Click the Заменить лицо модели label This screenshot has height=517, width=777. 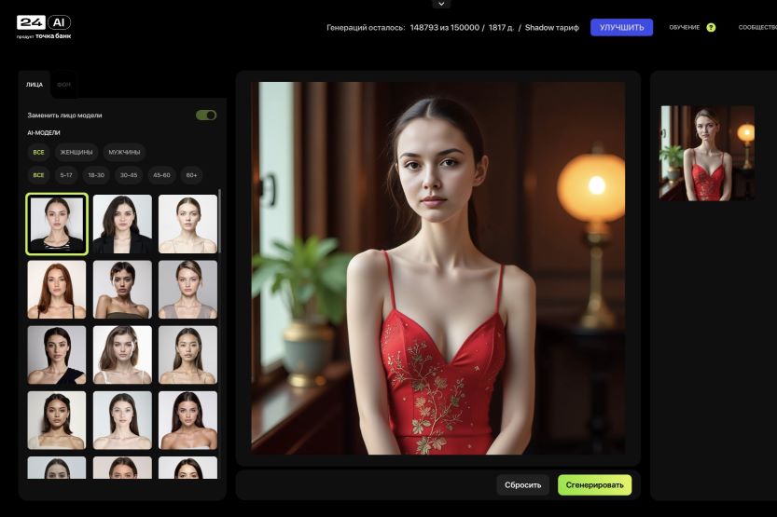(64, 116)
